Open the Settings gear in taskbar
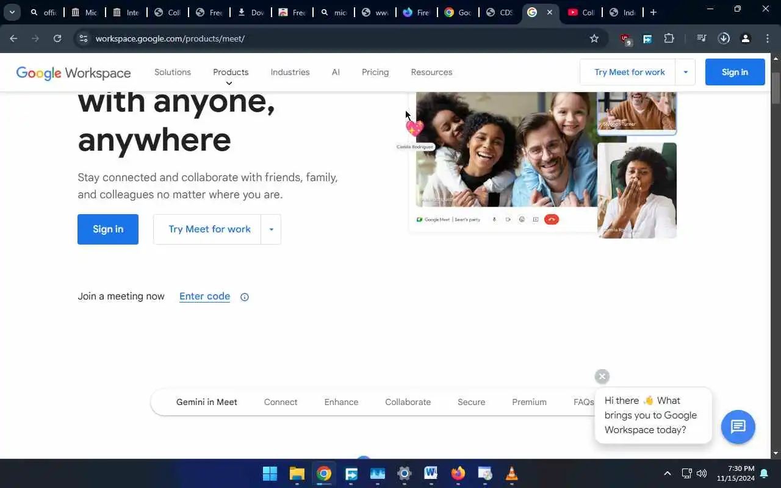 pyautogui.click(x=404, y=473)
